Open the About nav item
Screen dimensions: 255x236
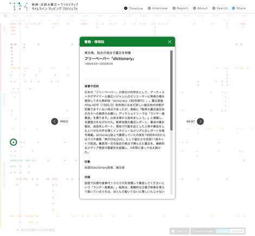coord(200,8)
